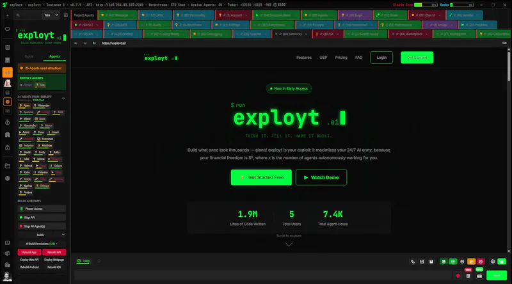Click the open book icon near sidebar bottom

[x=8, y=243]
